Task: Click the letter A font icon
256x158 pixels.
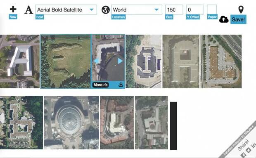Action: [x=28, y=10]
